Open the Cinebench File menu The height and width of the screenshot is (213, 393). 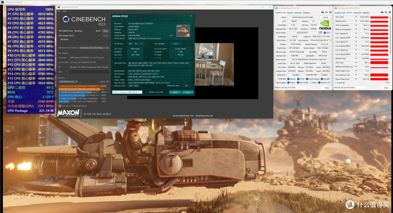(x=59, y=11)
